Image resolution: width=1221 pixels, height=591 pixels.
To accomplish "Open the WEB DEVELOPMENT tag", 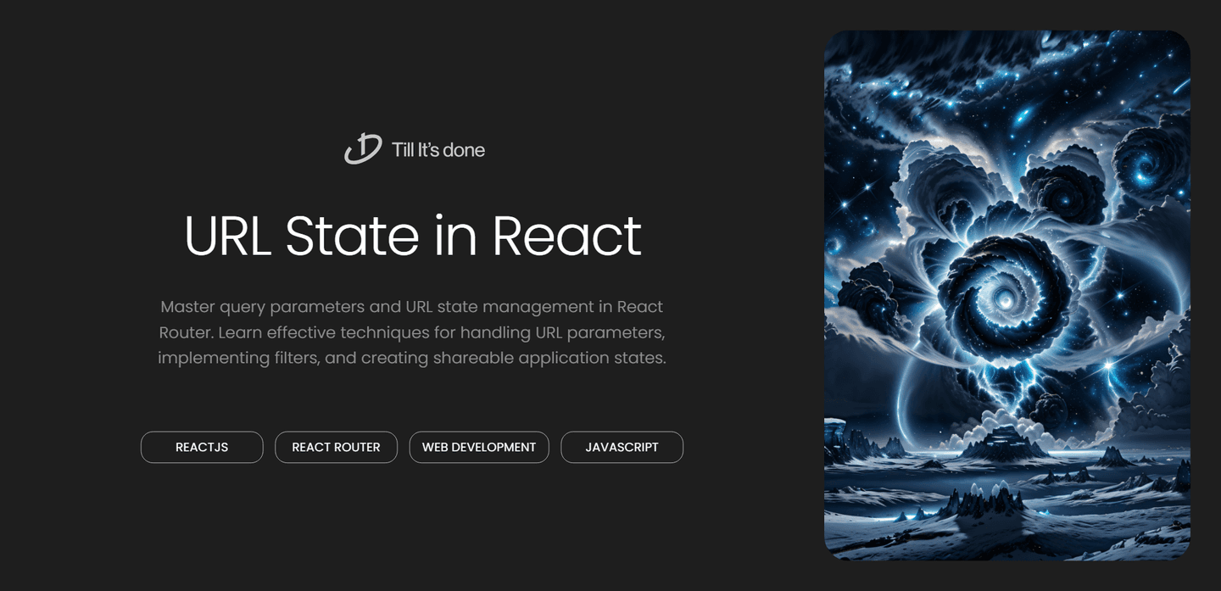I will click(479, 447).
